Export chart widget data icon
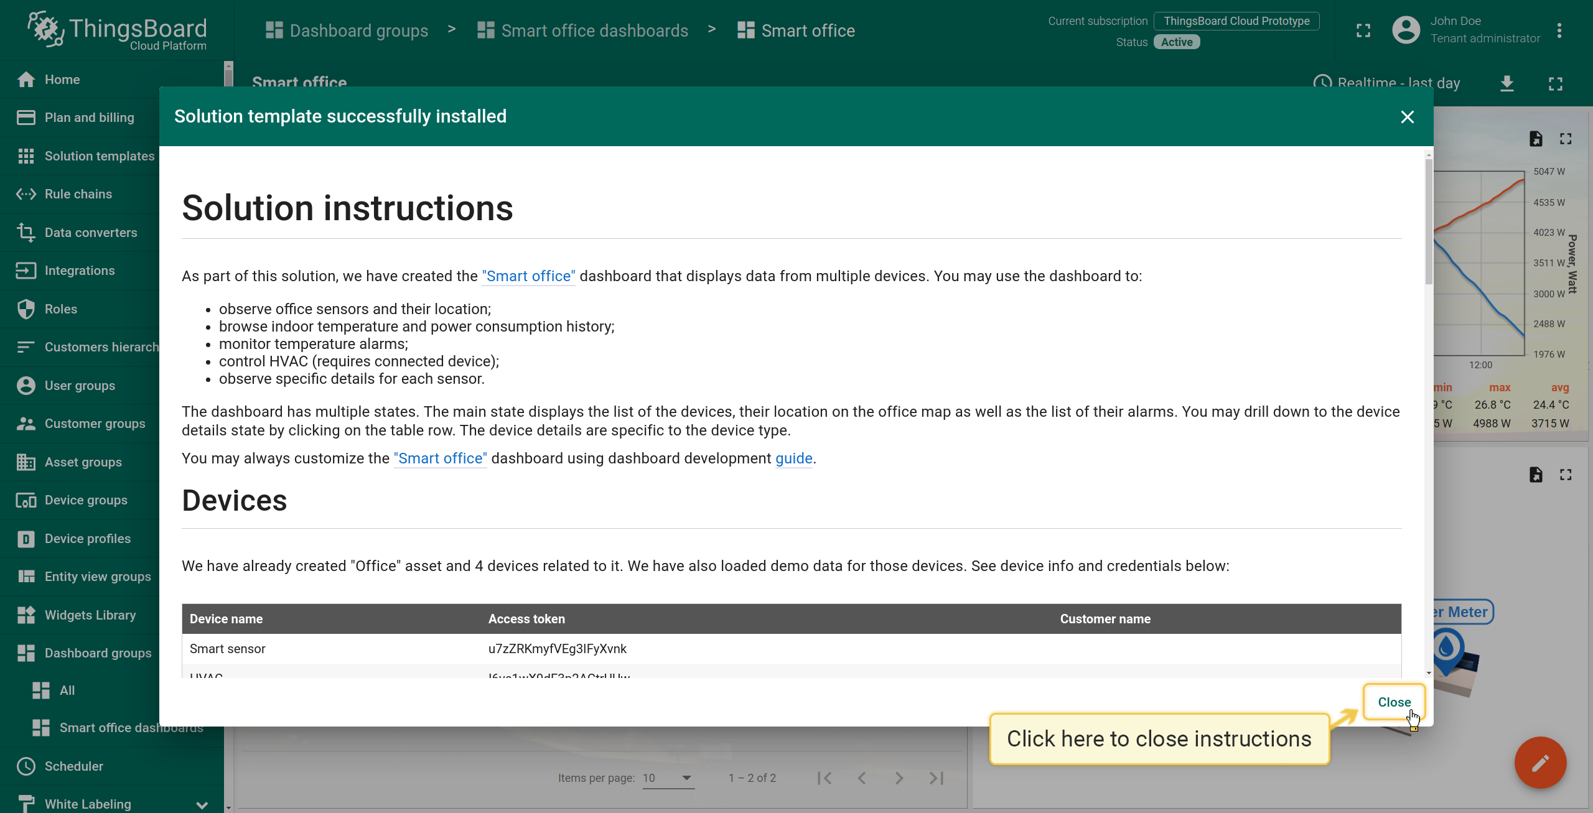This screenshot has height=813, width=1593. tap(1536, 139)
